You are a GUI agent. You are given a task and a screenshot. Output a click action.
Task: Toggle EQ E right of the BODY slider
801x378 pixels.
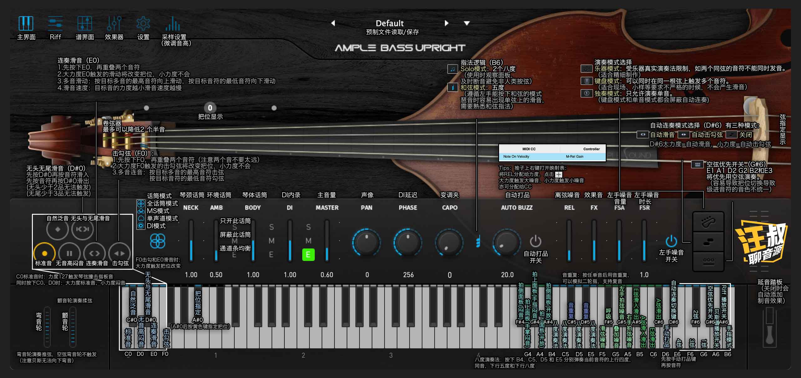(272, 255)
